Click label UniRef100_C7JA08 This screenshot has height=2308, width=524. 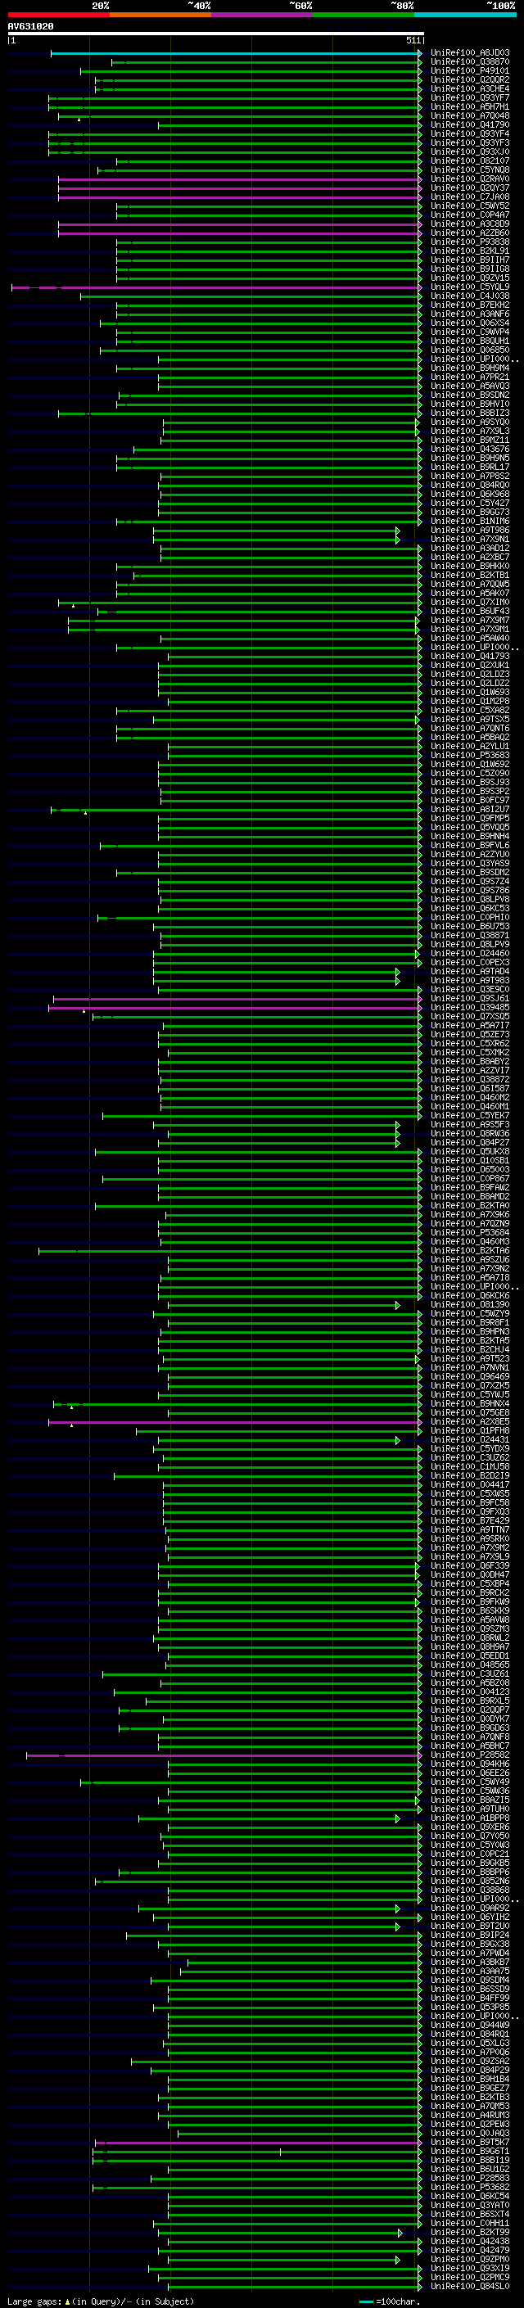[470, 197]
